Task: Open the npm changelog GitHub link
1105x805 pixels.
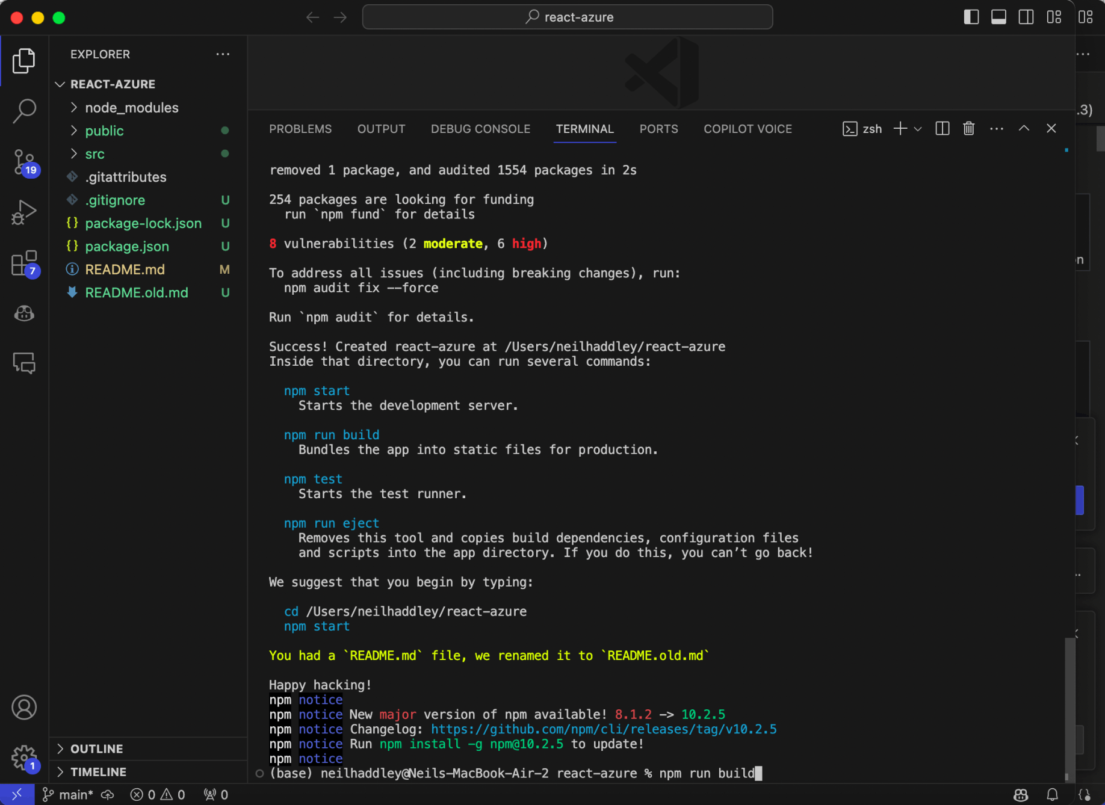Action: (x=603, y=729)
